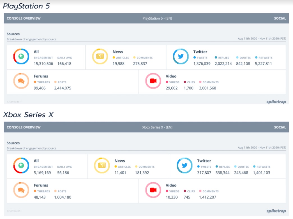Click forum posts value 2,414,075
This screenshot has width=293, height=219.
coord(63,88)
